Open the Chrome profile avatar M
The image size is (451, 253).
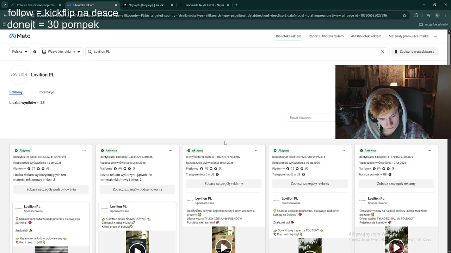click(x=437, y=15)
